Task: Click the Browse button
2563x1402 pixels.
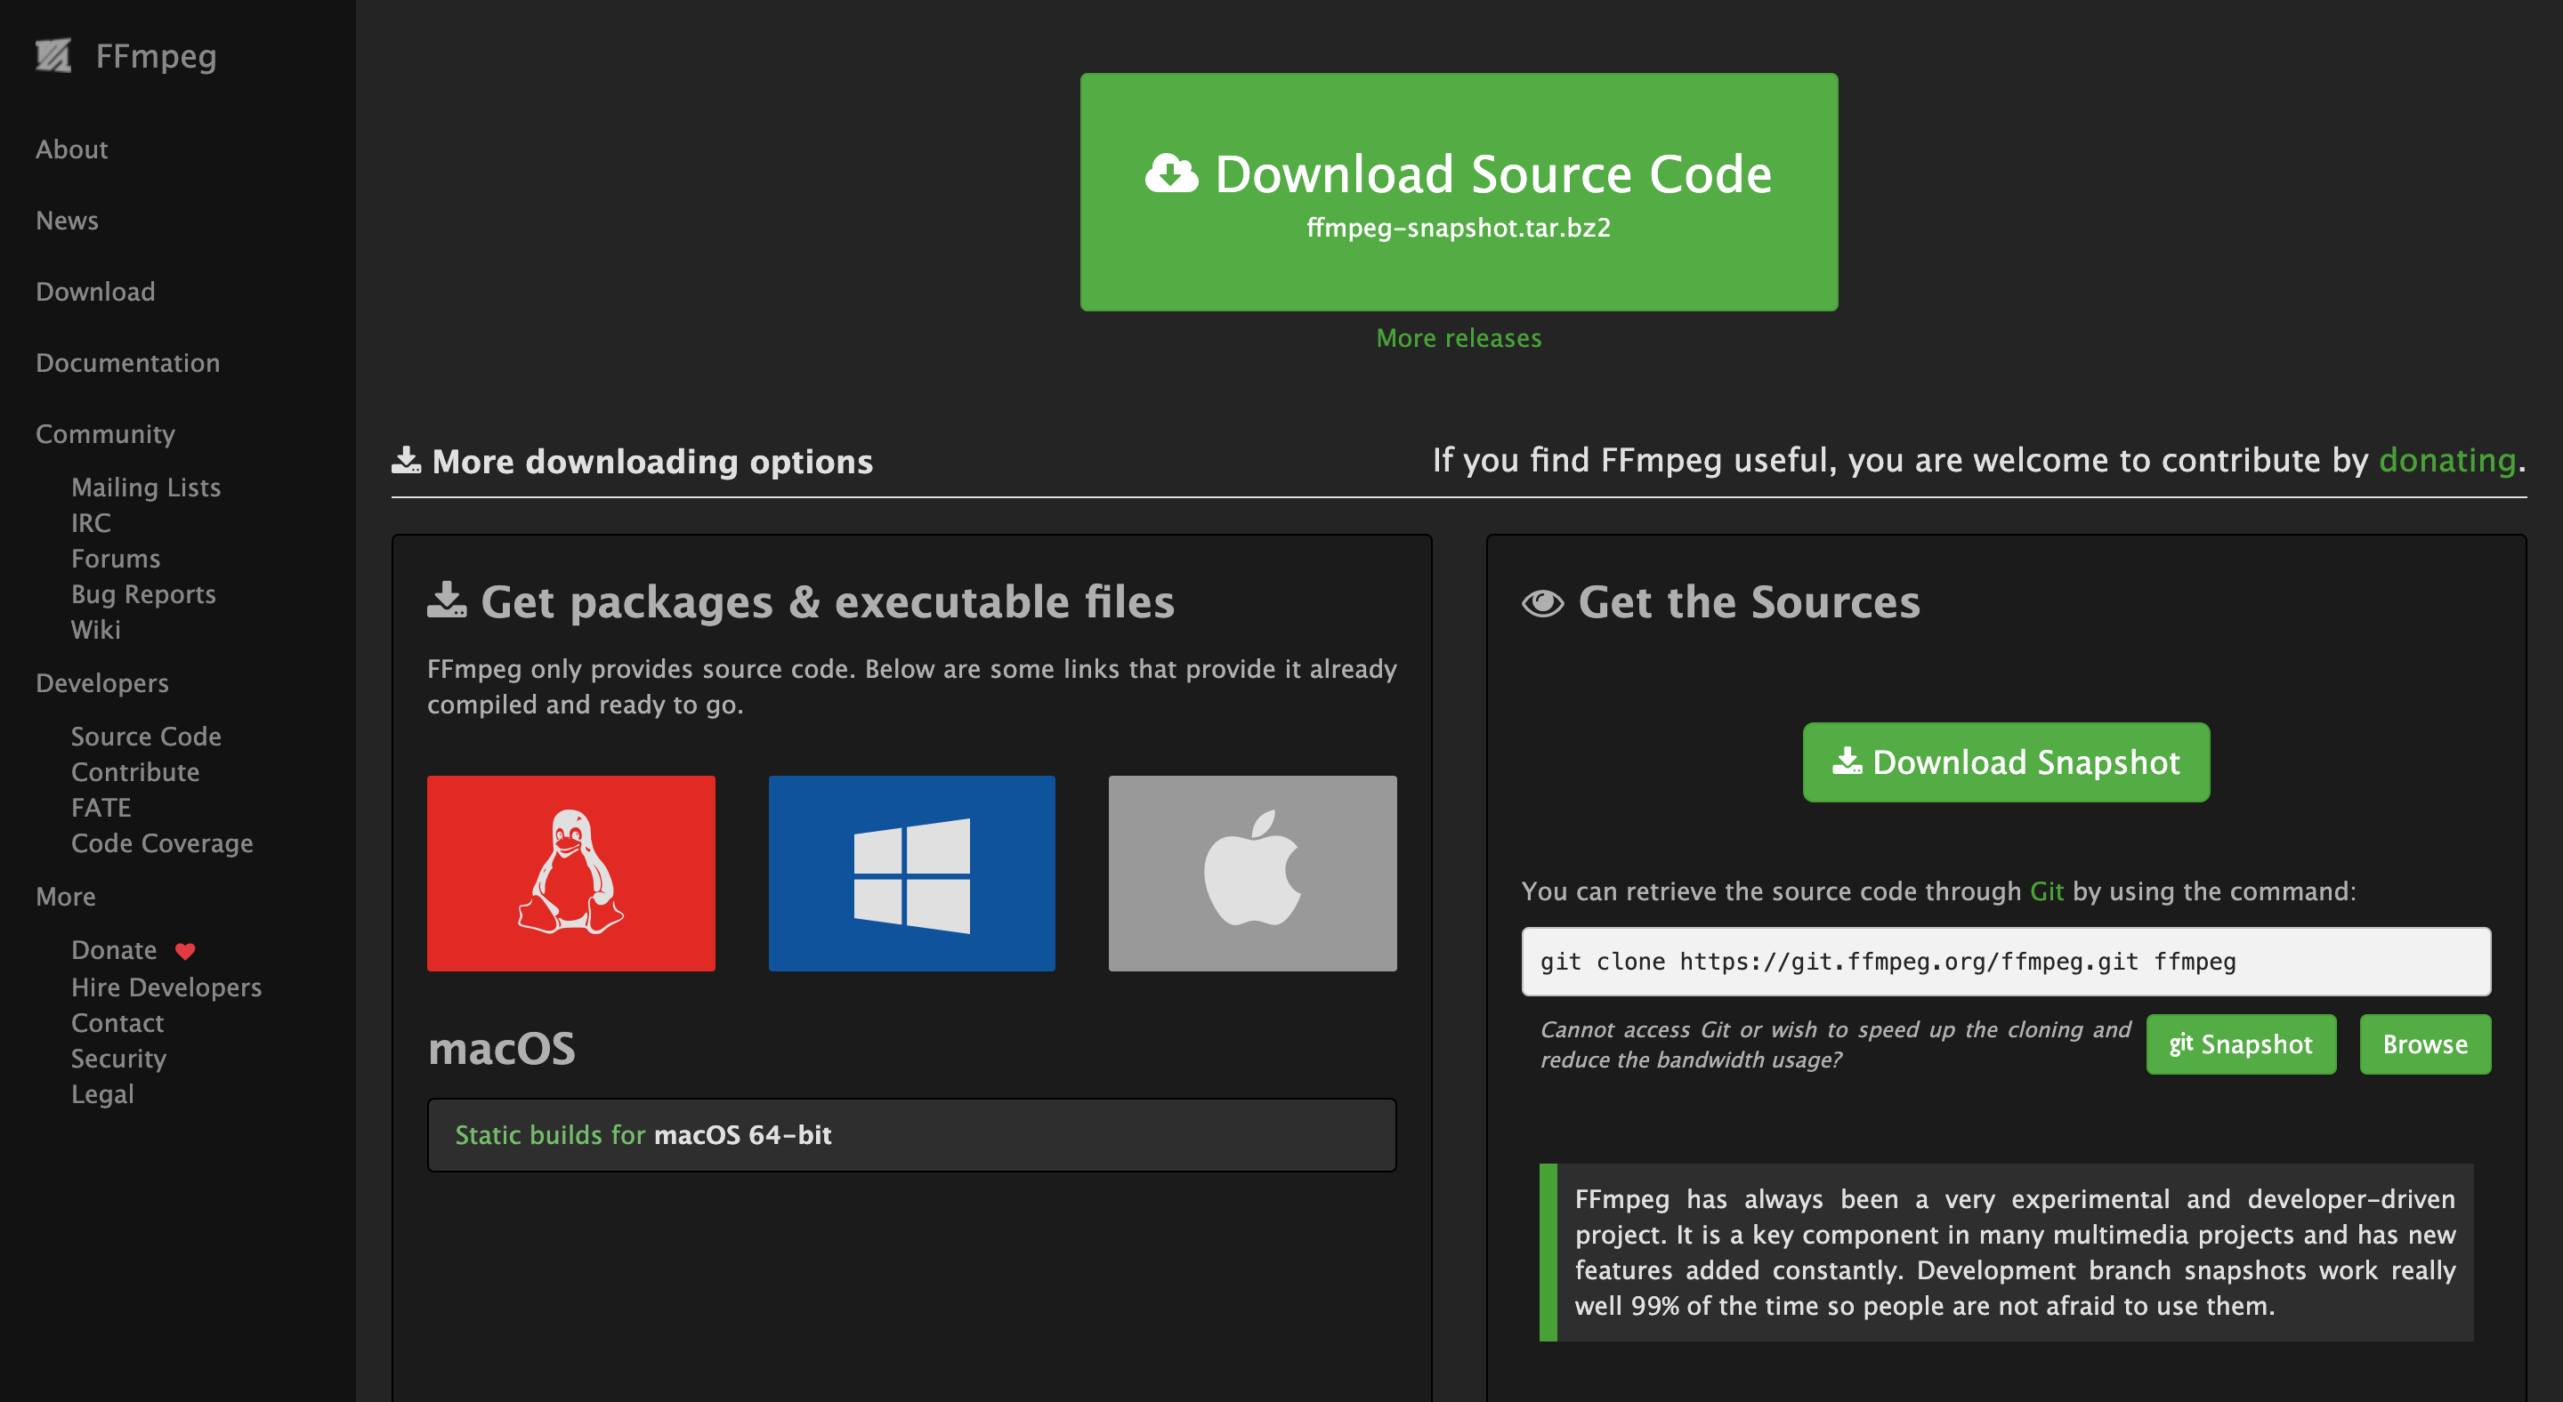Action: [2426, 1044]
